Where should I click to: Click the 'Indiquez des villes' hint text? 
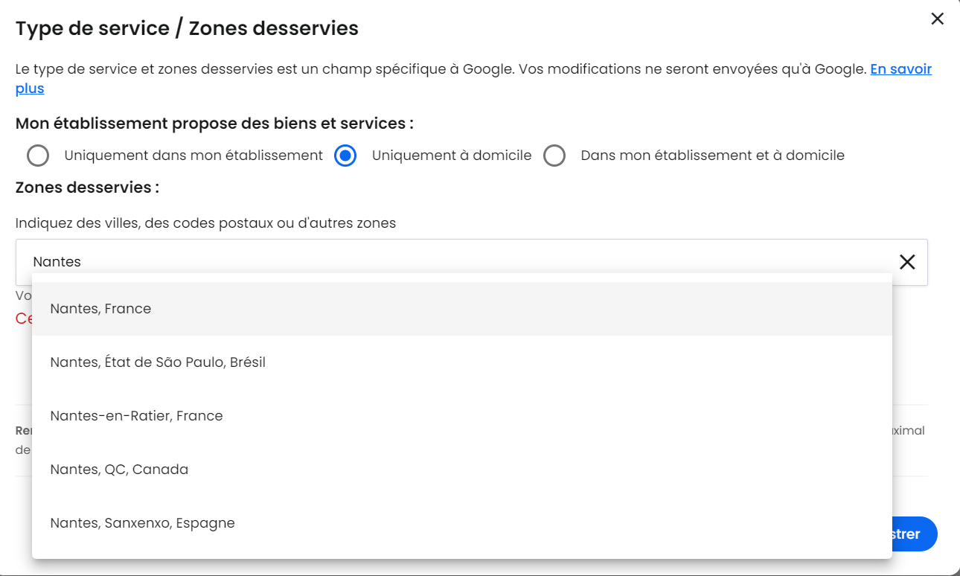click(205, 223)
